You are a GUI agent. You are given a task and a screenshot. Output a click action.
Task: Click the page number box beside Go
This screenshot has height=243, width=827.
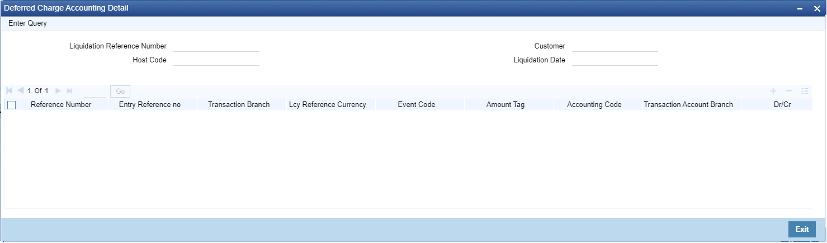(94, 91)
